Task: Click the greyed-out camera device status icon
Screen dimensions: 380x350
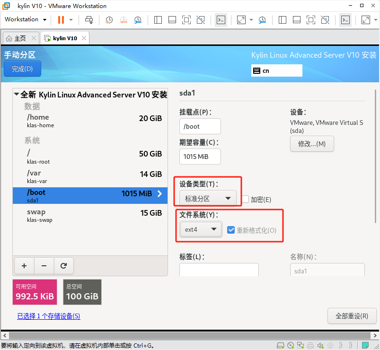Action: click(330, 345)
